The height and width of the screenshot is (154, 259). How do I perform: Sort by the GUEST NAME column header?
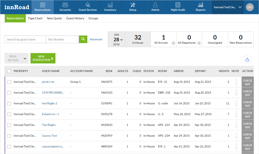pos(51,71)
